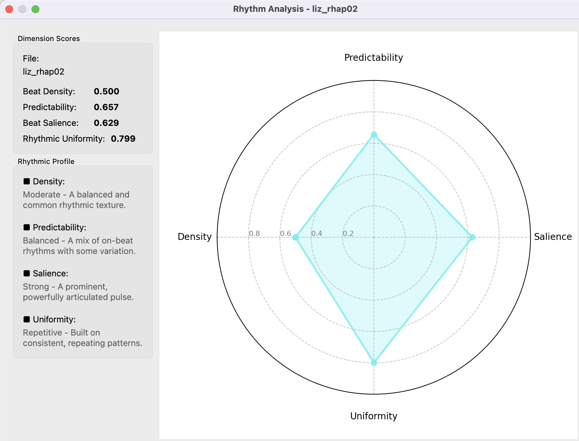
Task: Click the file name liz_rhap02 in scores panel
Action: (43, 72)
